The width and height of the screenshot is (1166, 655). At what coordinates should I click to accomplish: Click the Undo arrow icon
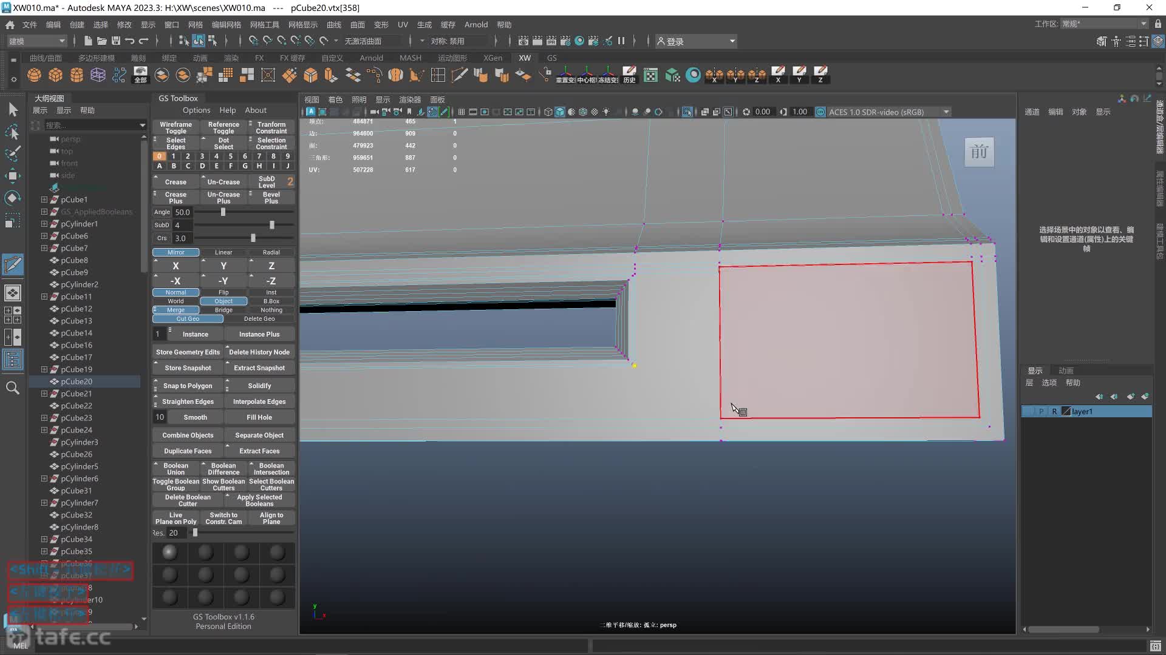click(129, 41)
